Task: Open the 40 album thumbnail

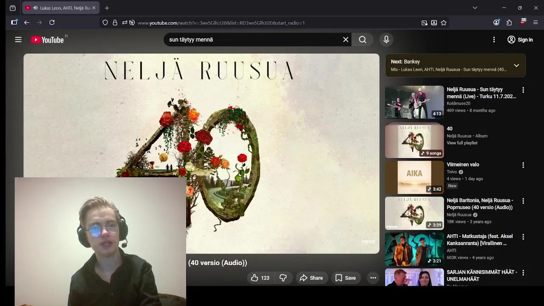Action: tap(414, 141)
